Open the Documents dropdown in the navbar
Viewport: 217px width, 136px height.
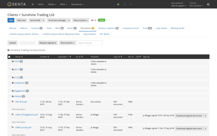[x=77, y=5]
